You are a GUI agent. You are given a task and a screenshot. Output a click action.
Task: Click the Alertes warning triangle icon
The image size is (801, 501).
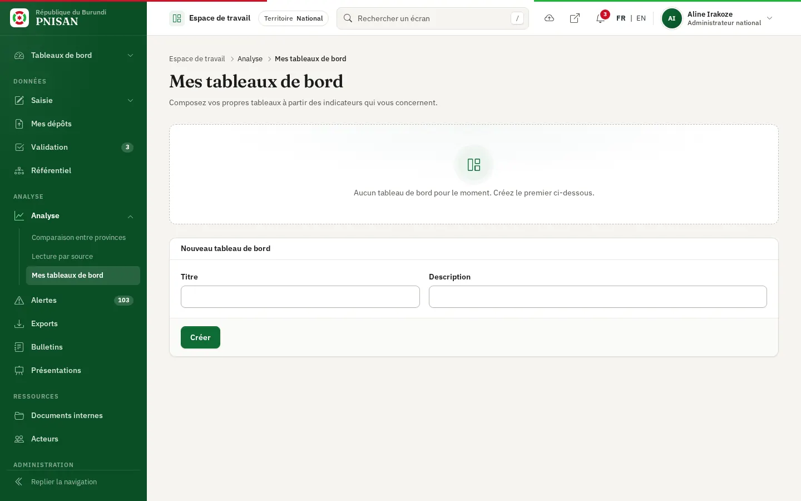(19, 300)
